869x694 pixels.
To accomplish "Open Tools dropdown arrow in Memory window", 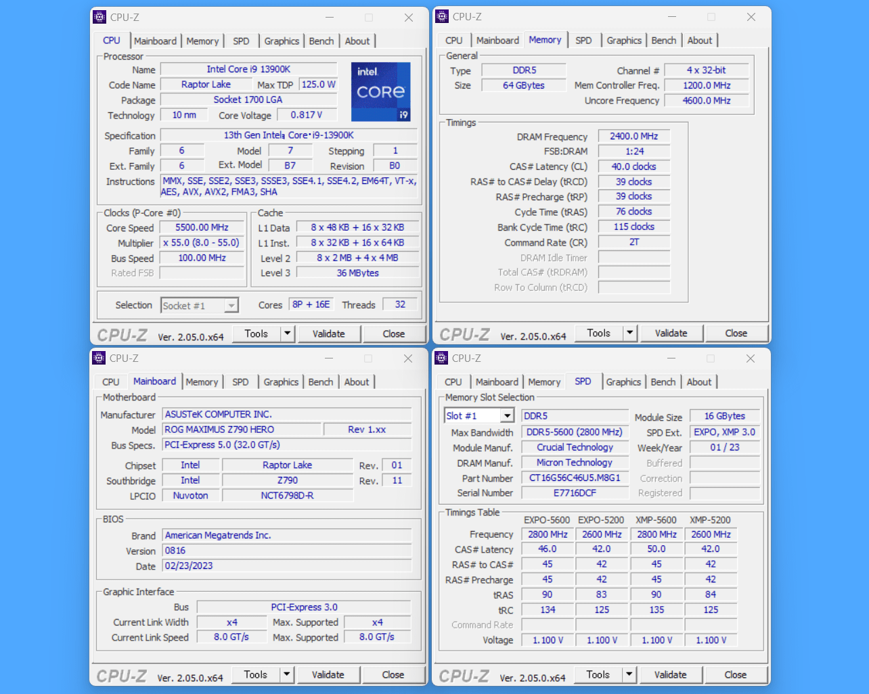I will click(629, 333).
